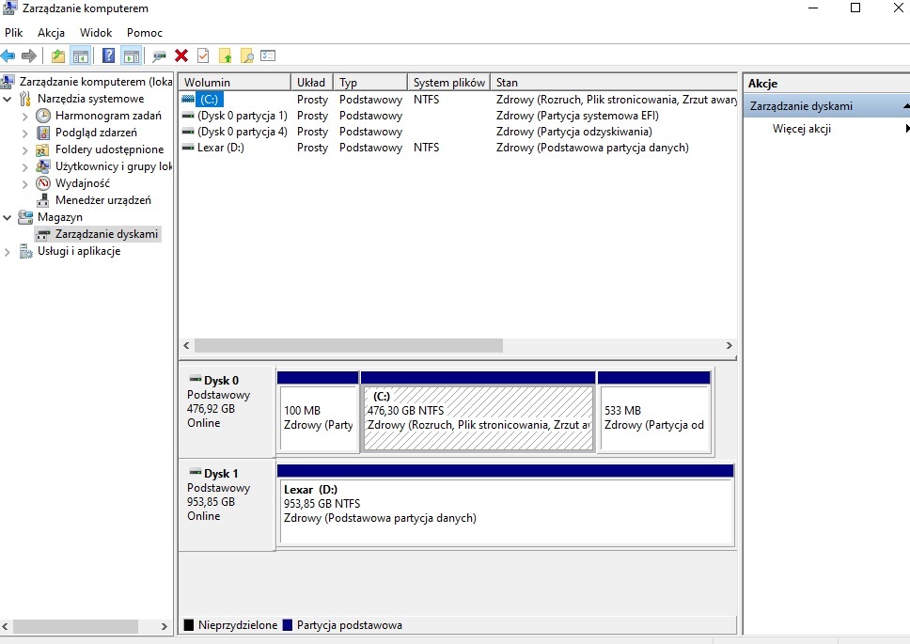
Task: Select the 533 MB recovery partition block
Action: click(x=653, y=417)
